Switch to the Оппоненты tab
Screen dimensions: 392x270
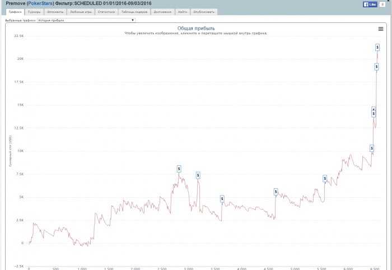55,11
